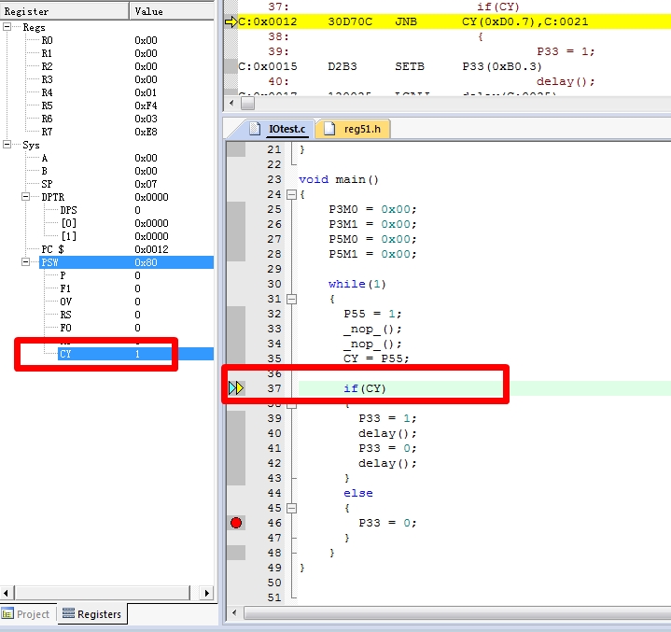Screen dimensions: 671x632
Task: Click the code editor horizontal scrollbar left arrow
Action: pyautogui.click(x=234, y=612)
